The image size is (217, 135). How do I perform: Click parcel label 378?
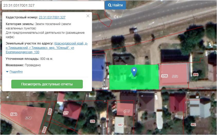tap(92, 121)
